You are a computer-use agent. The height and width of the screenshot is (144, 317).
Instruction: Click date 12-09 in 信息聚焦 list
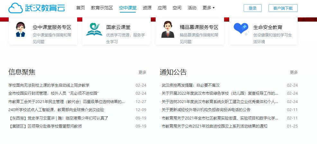coord(141,110)
